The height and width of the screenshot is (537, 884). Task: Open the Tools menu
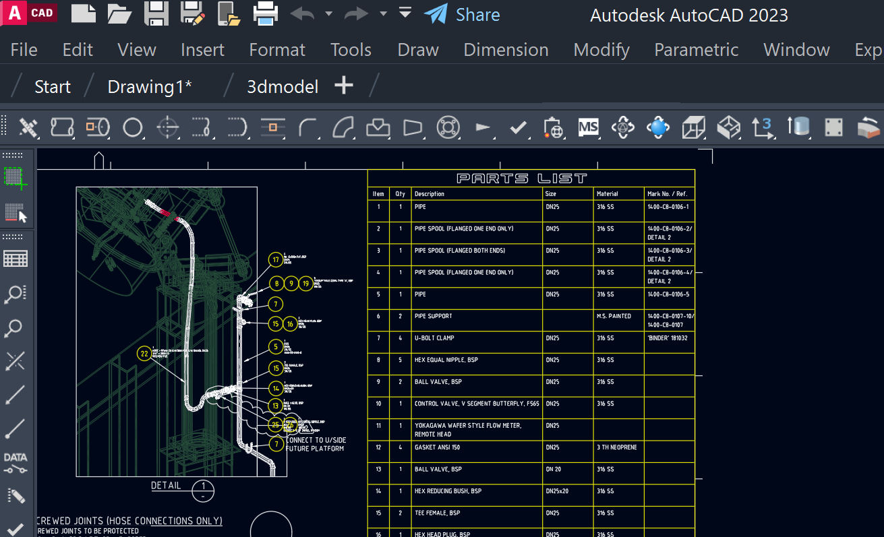tap(351, 50)
